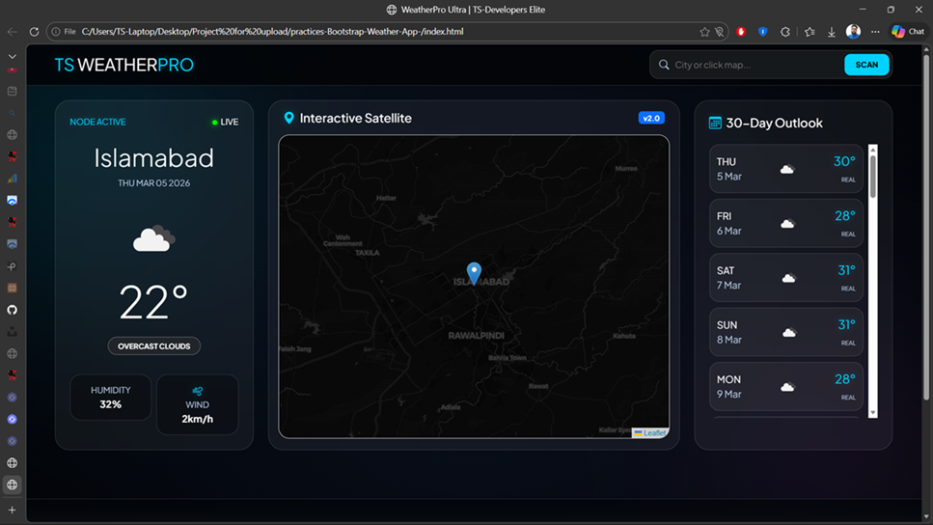Click the blue map marker on Islamabad
Screen dimensions: 933x525
pos(474,273)
